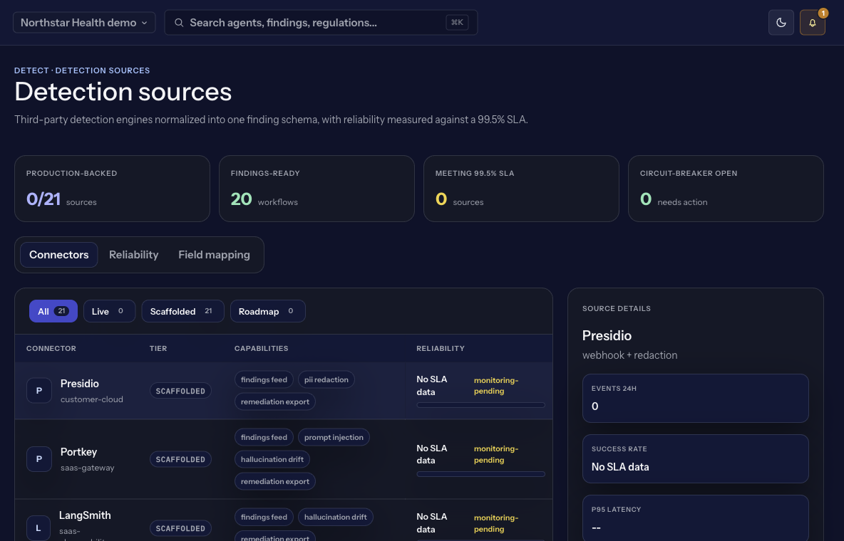Click the ⌘K shortcut hint

click(x=457, y=23)
